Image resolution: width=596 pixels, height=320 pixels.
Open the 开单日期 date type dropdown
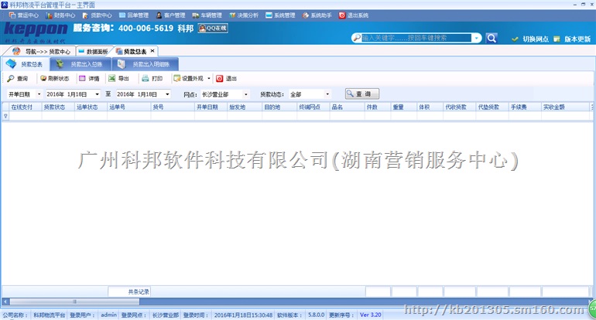[x=39, y=94]
